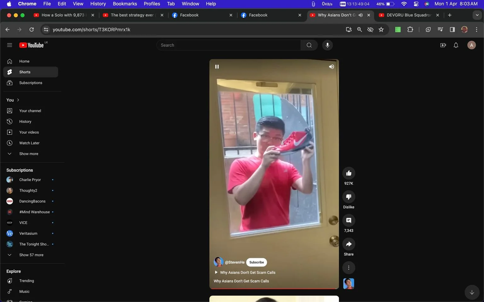
Task: Share this Short using arrow icon
Action: click(349, 244)
